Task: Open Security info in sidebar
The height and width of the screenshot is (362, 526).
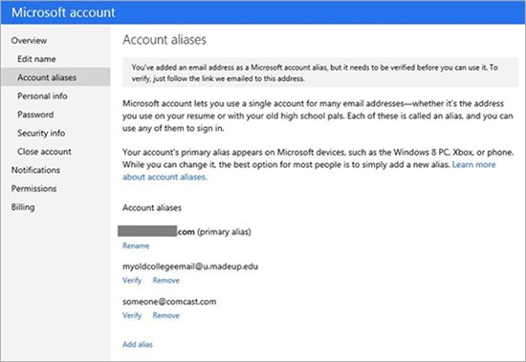Action: (41, 133)
